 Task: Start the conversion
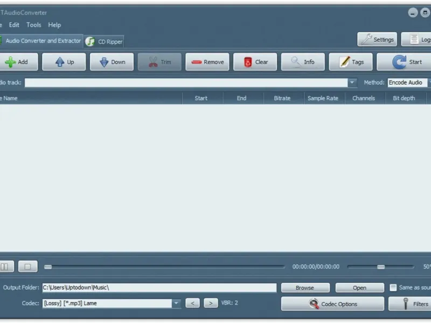404,62
